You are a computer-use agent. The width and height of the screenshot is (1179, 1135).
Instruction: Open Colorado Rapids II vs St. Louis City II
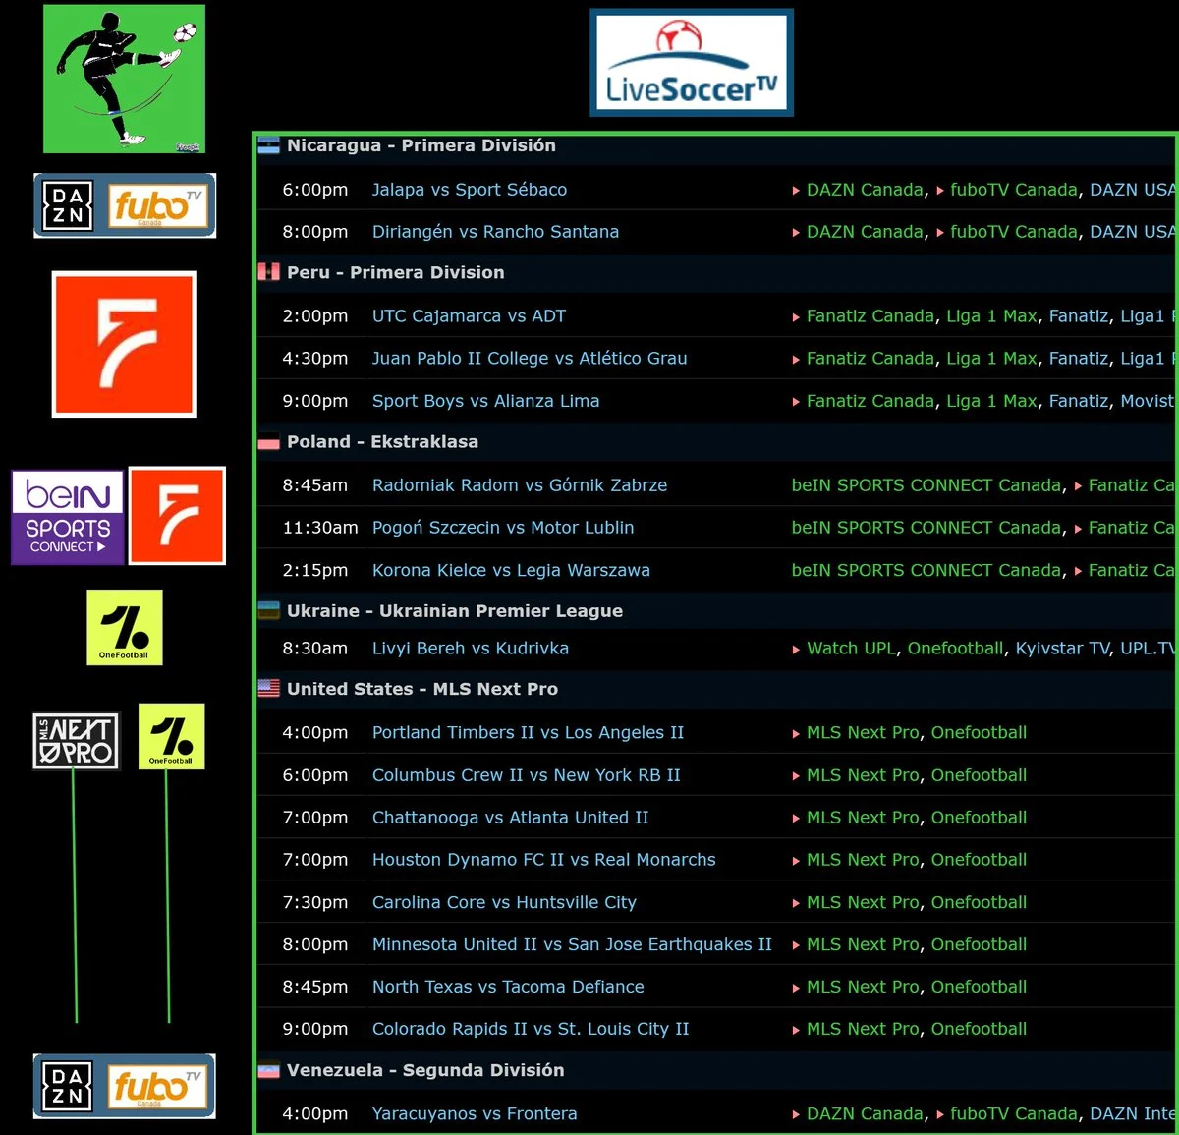pos(531,1029)
